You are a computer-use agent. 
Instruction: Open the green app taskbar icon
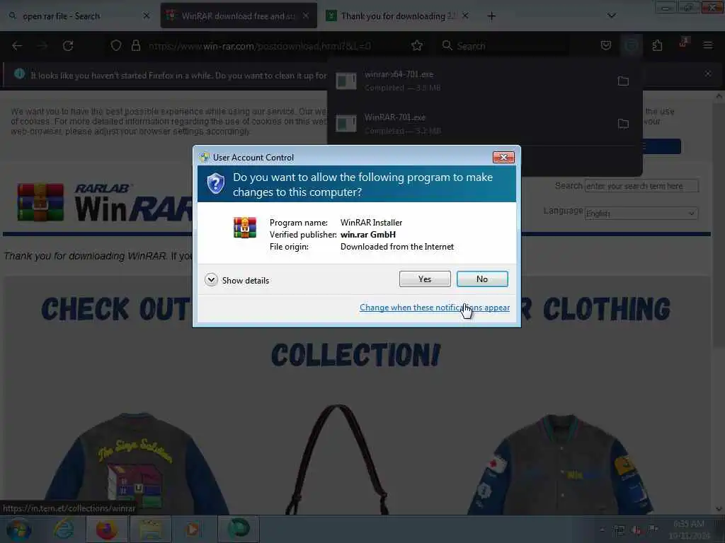click(239, 529)
